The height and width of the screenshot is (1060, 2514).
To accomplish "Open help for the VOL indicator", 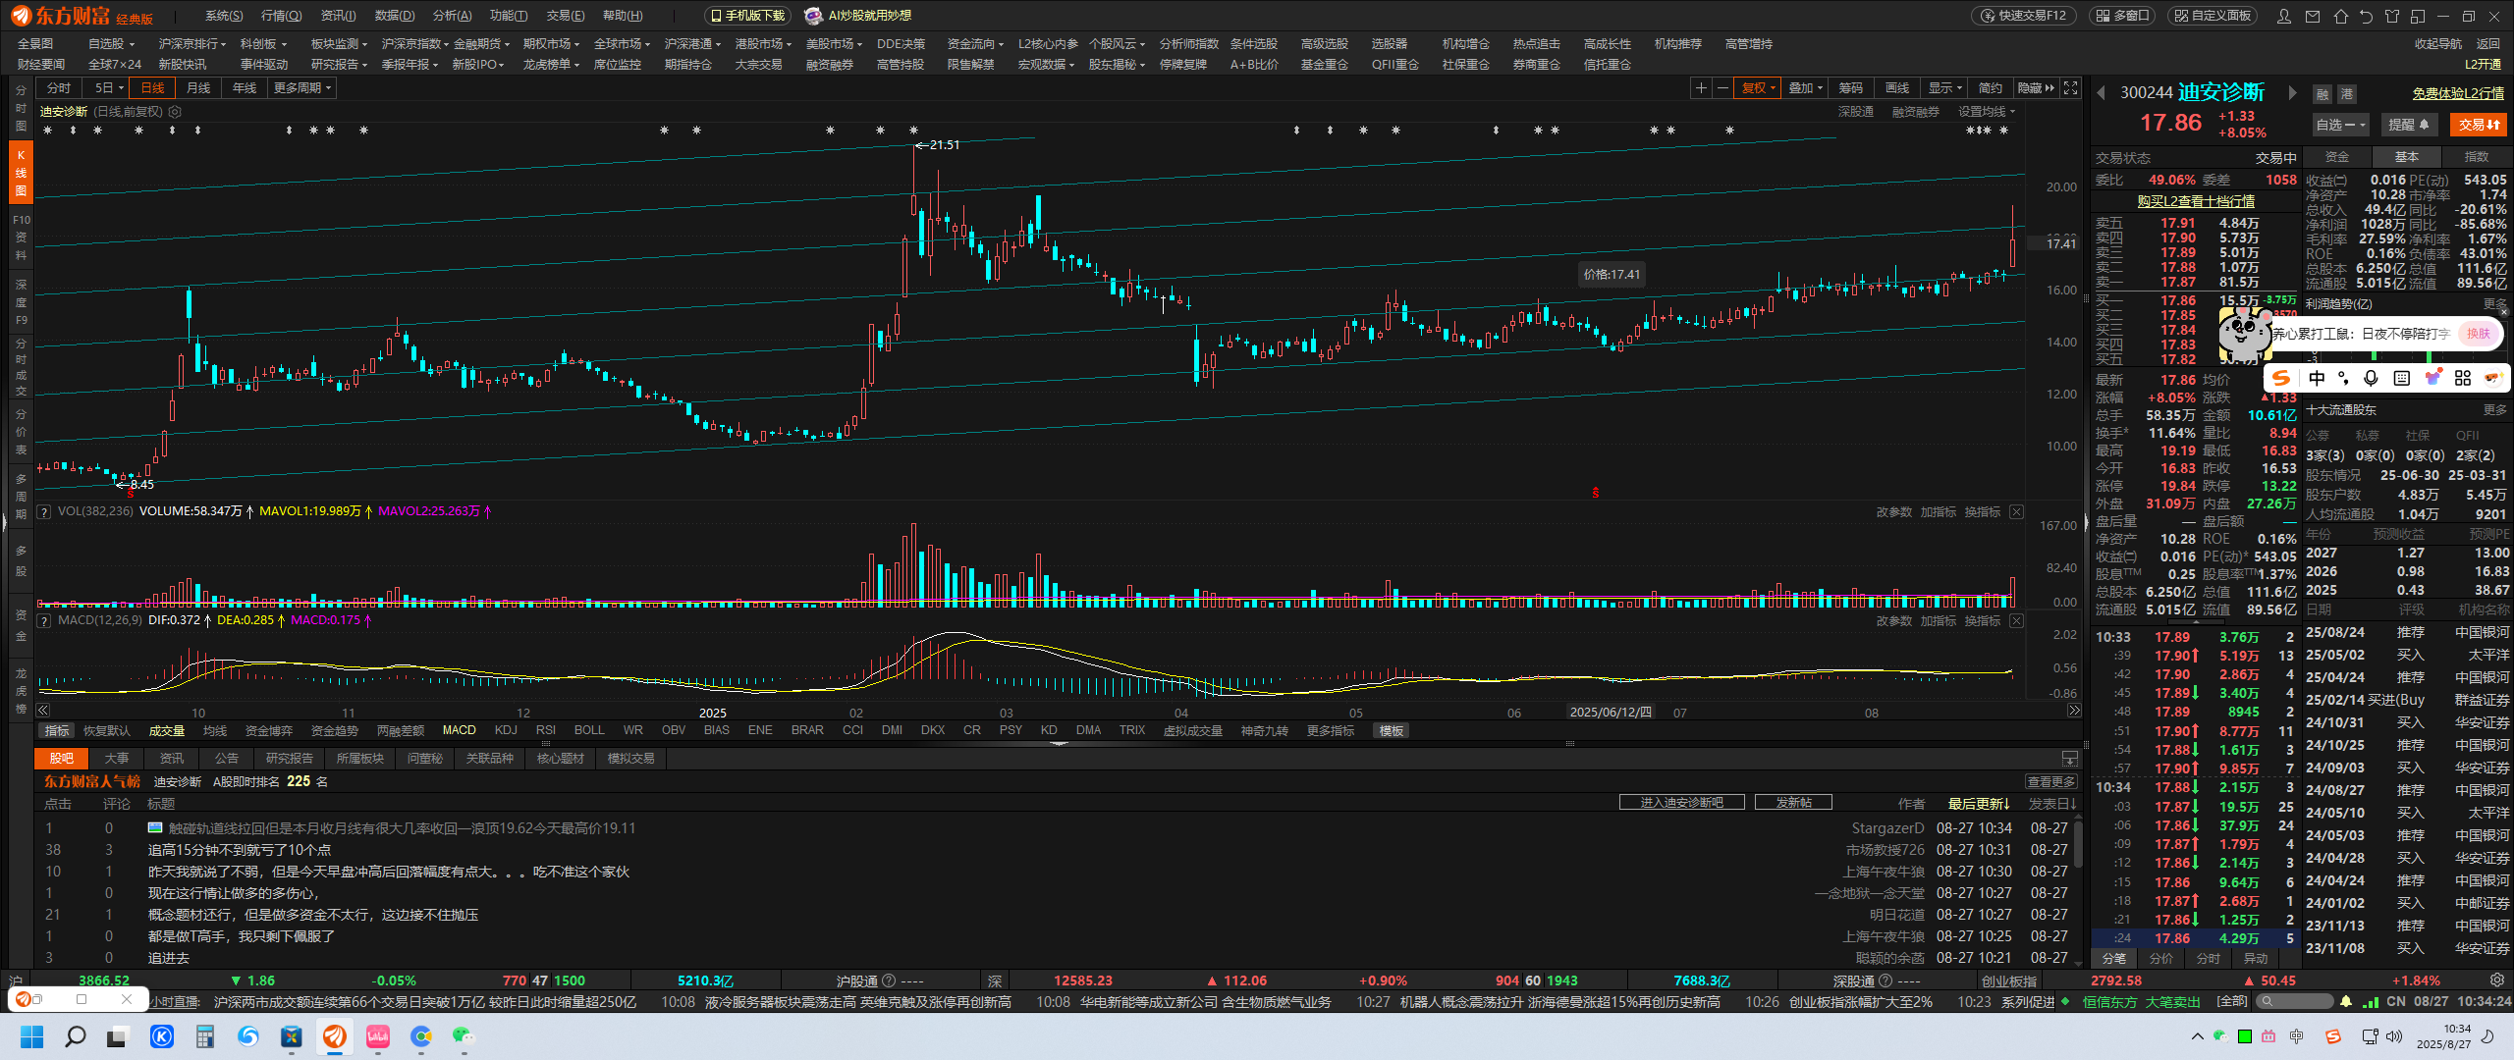I will point(44,511).
